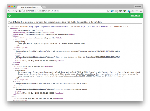Collapse link node of first item
Screen dimensions: 150x111
[14, 49]
